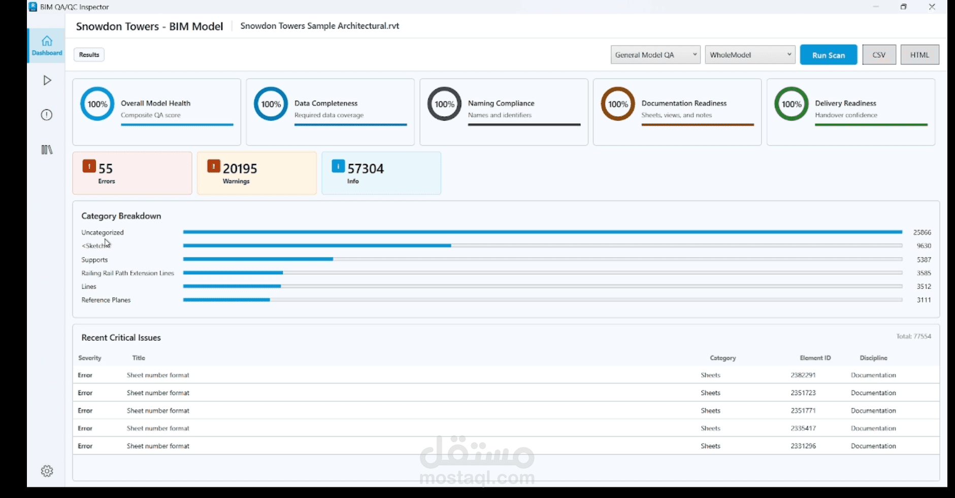Viewport: 955px width, 498px height.
Task: Click the Lines category bar
Action: [x=543, y=286]
